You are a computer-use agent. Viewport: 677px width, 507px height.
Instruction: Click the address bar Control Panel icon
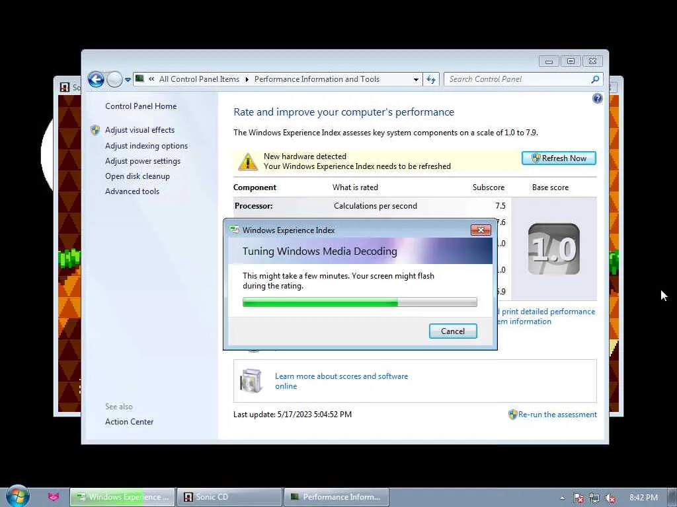click(139, 79)
